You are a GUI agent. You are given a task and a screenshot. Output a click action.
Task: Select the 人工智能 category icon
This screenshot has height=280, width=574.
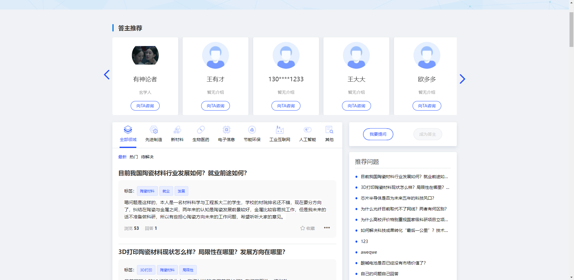tap(307, 130)
